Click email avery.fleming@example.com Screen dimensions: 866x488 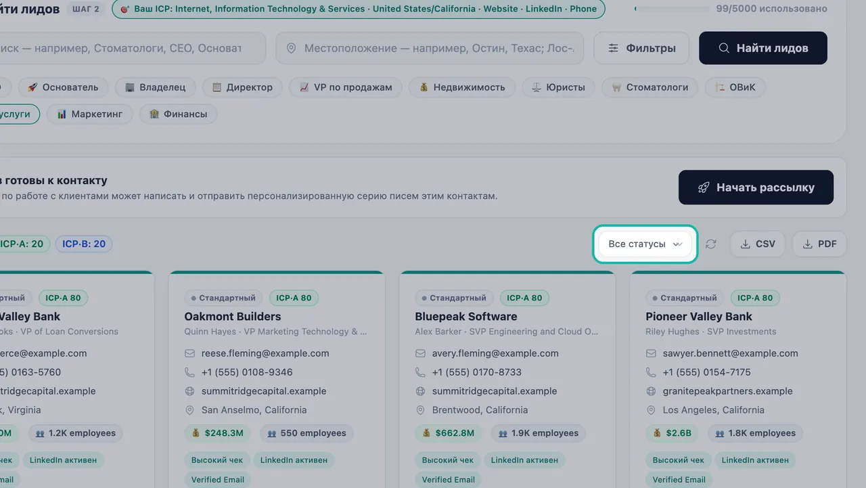495,353
